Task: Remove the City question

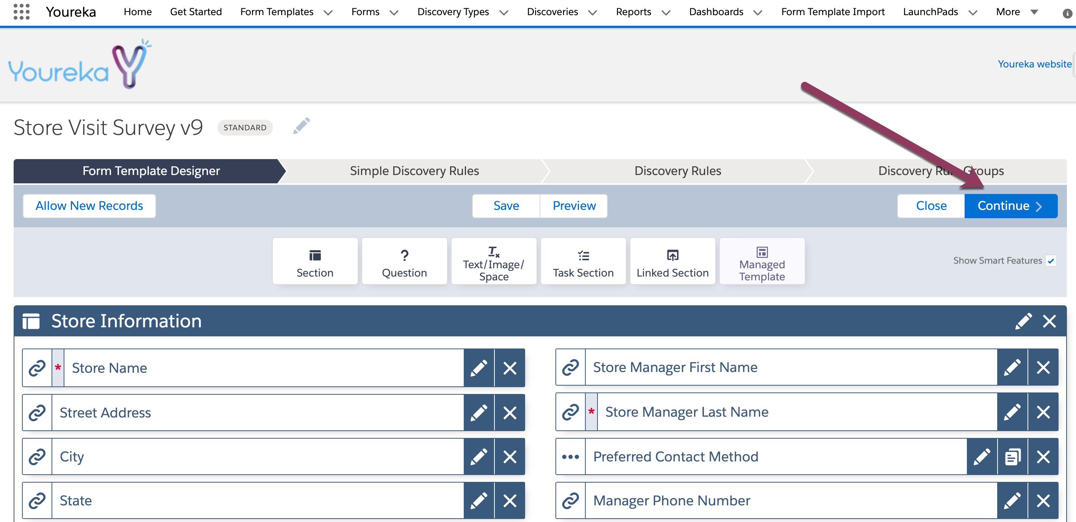Action: [x=510, y=456]
